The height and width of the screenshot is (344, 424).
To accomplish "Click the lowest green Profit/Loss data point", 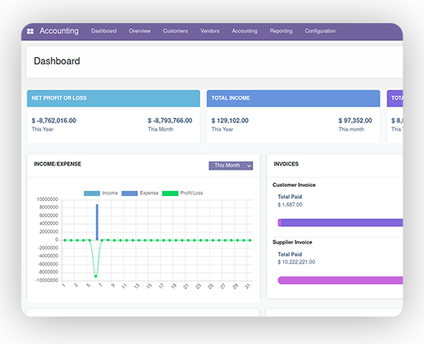I will tap(96, 276).
